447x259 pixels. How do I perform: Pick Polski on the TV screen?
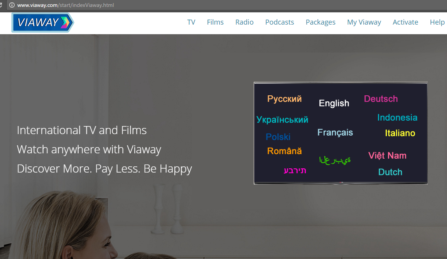click(278, 137)
